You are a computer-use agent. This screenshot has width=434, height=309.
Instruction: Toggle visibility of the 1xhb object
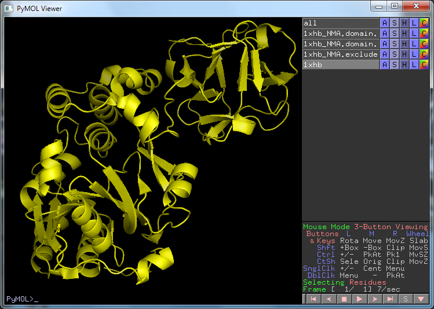340,65
